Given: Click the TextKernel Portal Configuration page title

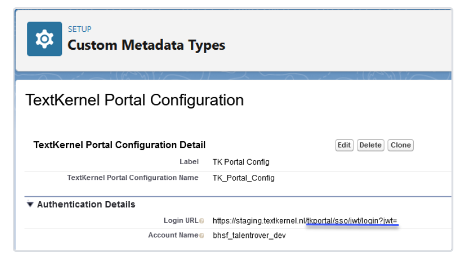Looking at the screenshot, I should coord(135,100).
